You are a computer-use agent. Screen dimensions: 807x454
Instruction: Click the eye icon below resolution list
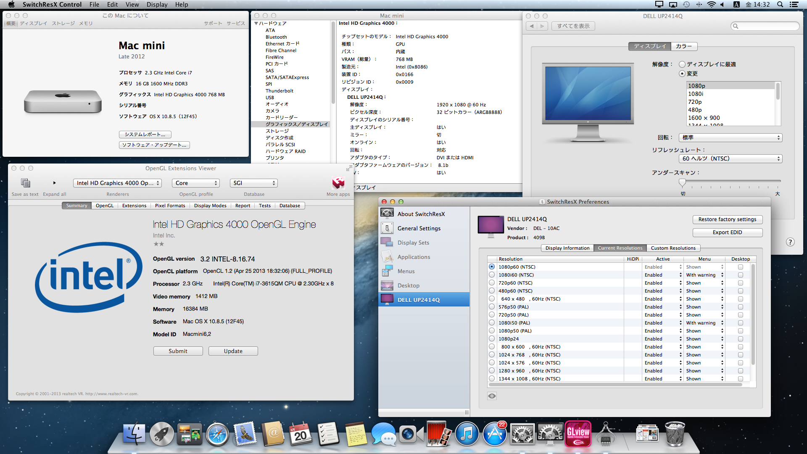tap(492, 396)
